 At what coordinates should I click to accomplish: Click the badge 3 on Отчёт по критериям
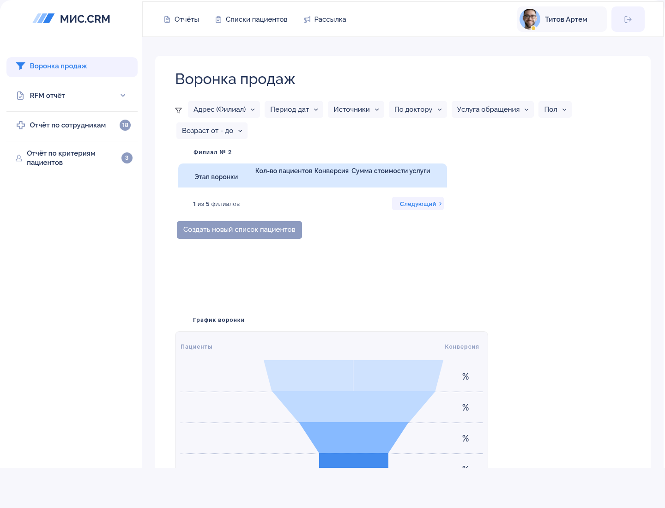coord(127,158)
